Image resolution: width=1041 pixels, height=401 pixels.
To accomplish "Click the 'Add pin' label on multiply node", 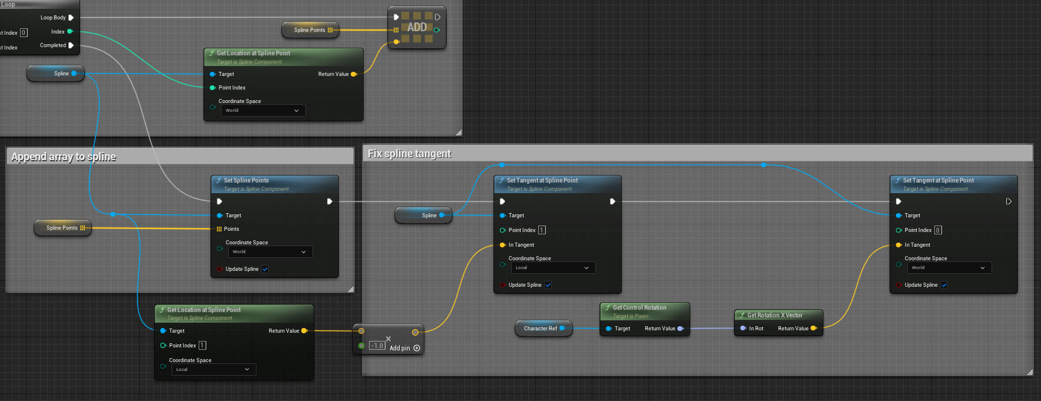I will pyautogui.click(x=400, y=348).
